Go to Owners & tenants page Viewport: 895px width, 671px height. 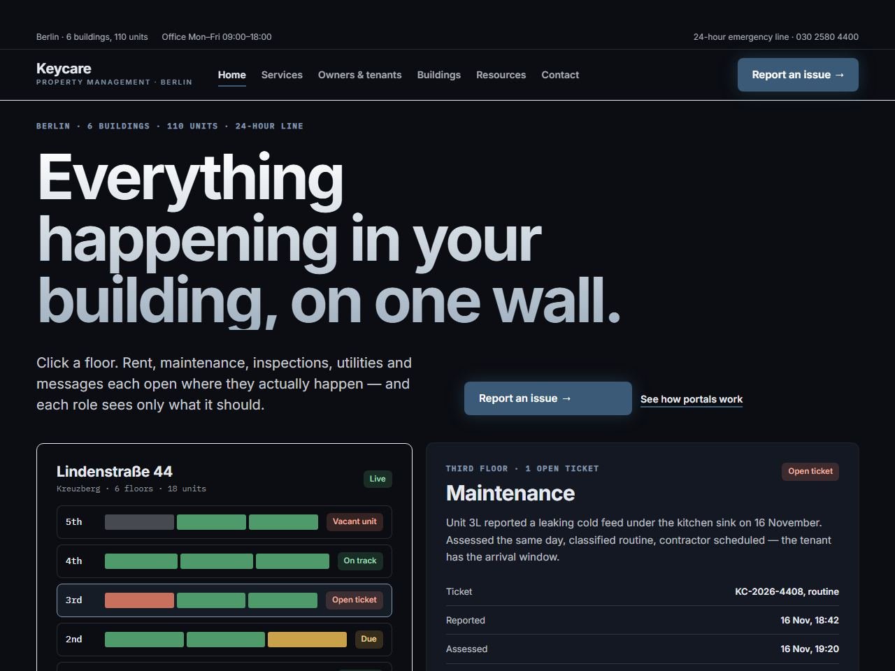(x=360, y=75)
